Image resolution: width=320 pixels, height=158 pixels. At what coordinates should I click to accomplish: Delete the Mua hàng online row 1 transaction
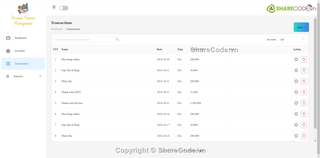click(x=304, y=60)
